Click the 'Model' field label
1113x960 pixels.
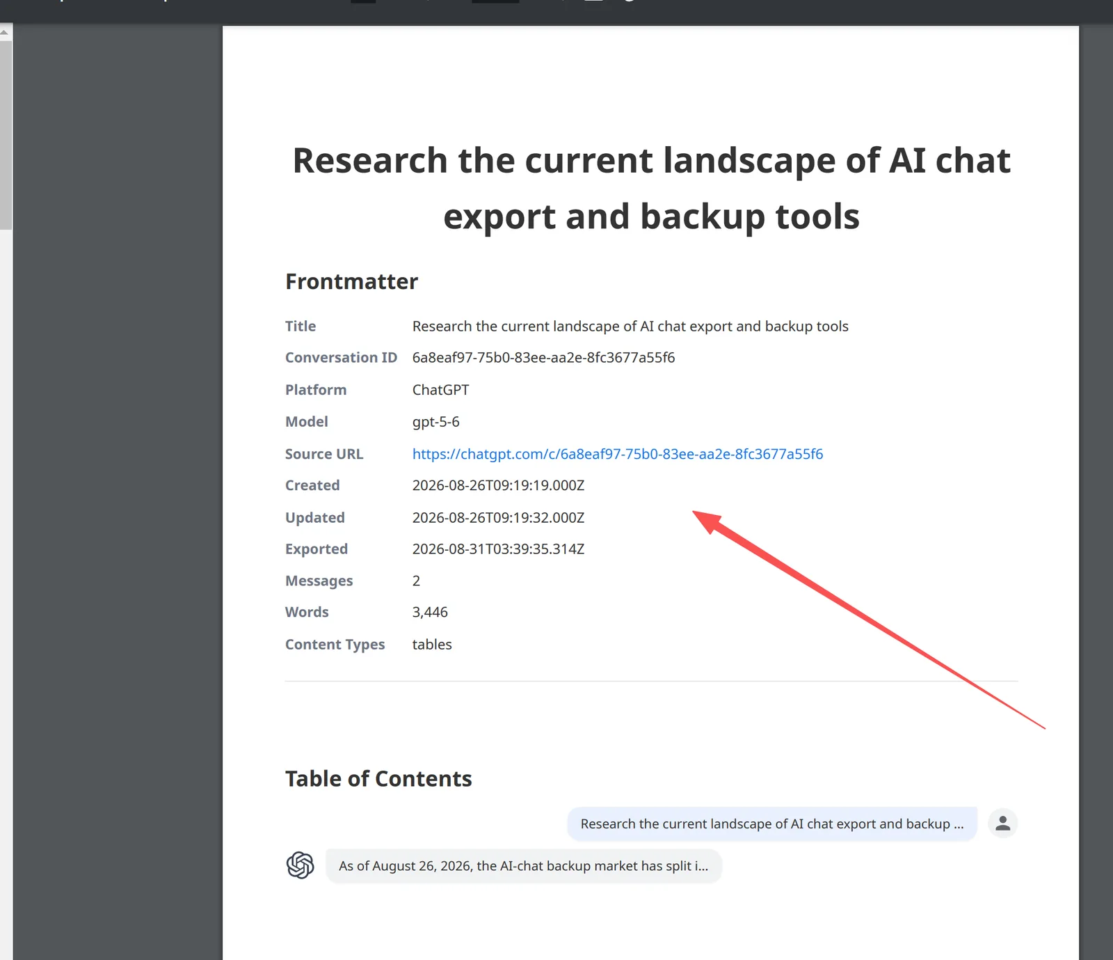(307, 422)
